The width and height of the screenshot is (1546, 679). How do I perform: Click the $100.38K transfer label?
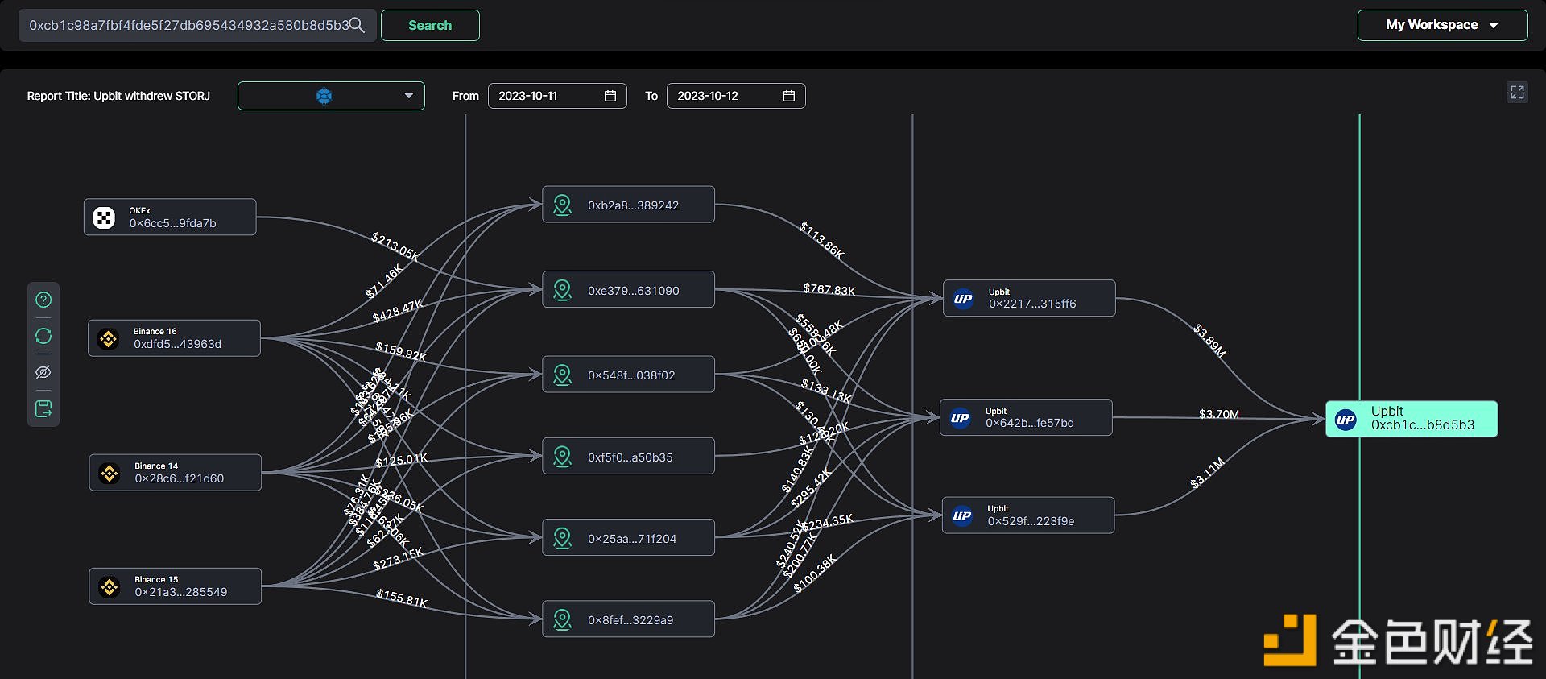tap(815, 573)
